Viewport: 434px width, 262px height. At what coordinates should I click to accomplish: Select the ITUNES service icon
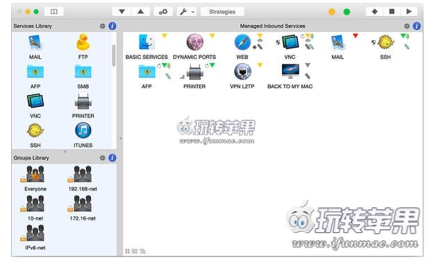(83, 130)
